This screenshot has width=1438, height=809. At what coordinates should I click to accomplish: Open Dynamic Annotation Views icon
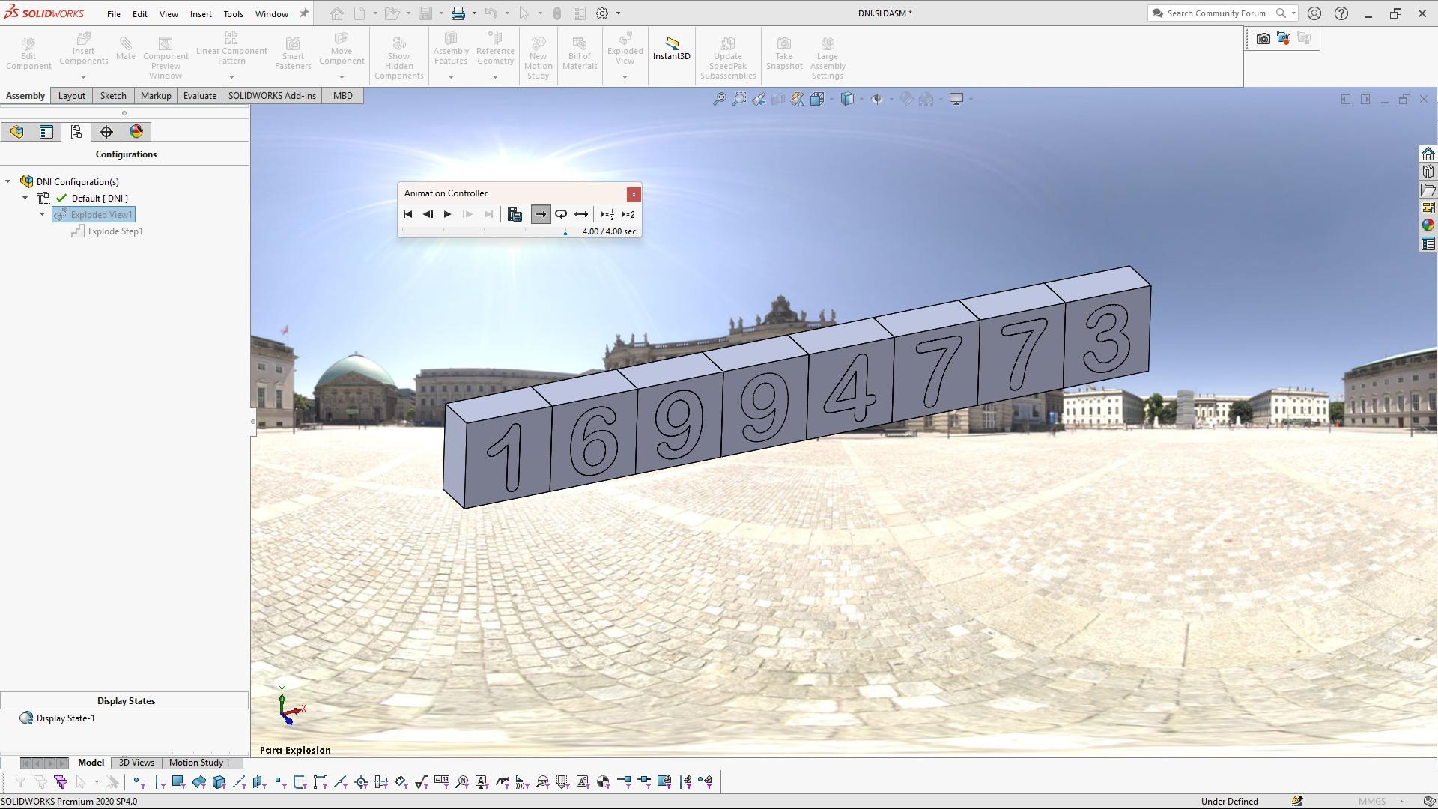[x=798, y=99]
